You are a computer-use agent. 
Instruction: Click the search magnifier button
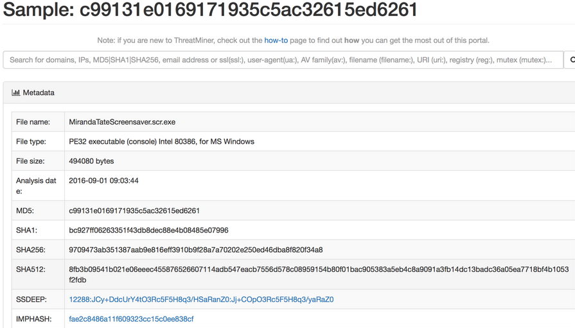pos(570,60)
